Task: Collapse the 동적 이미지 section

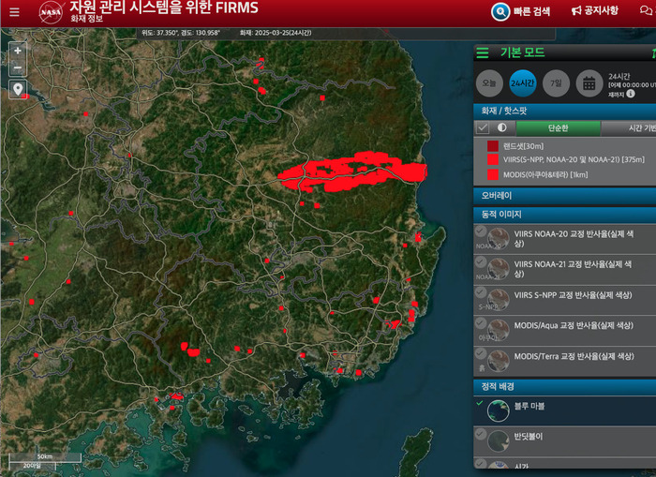Action: (564, 215)
